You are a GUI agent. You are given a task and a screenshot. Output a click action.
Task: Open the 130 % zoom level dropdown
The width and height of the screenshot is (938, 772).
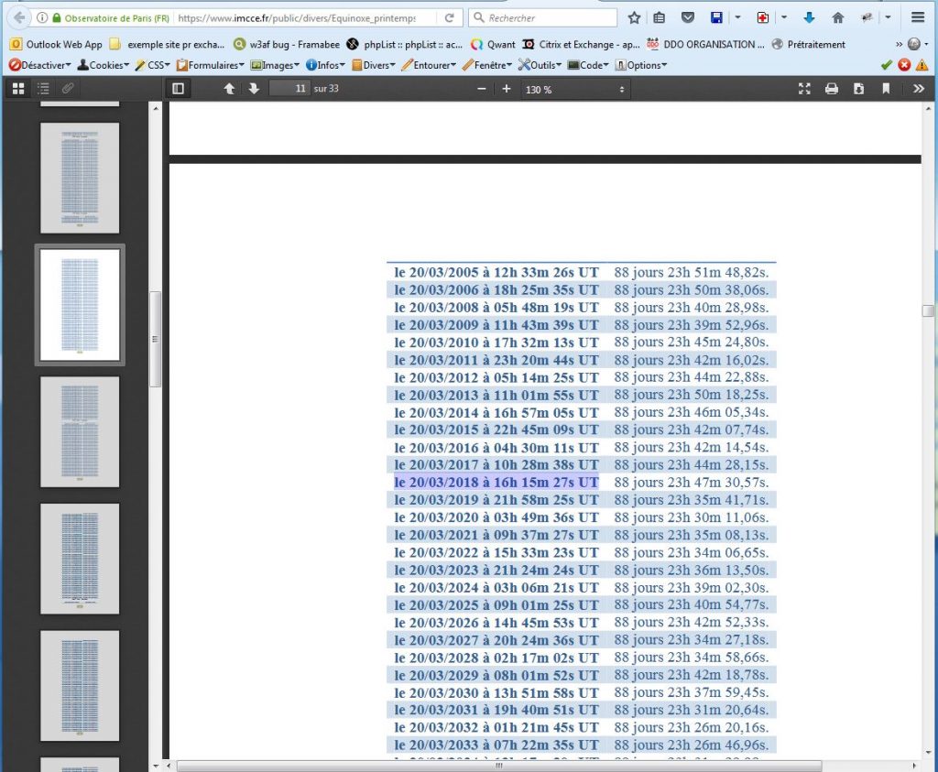(574, 89)
